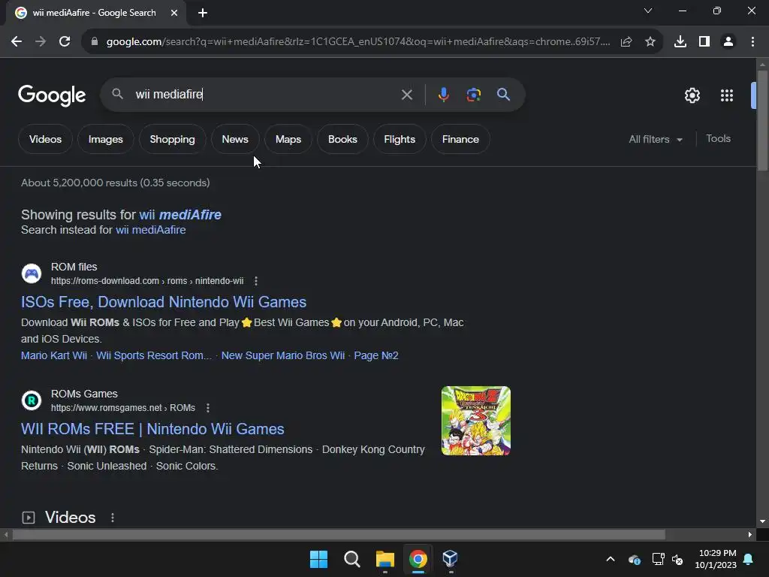Reload the current page
769x577 pixels.
tap(65, 42)
